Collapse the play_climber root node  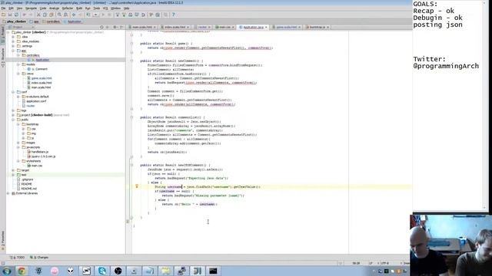click(8, 32)
